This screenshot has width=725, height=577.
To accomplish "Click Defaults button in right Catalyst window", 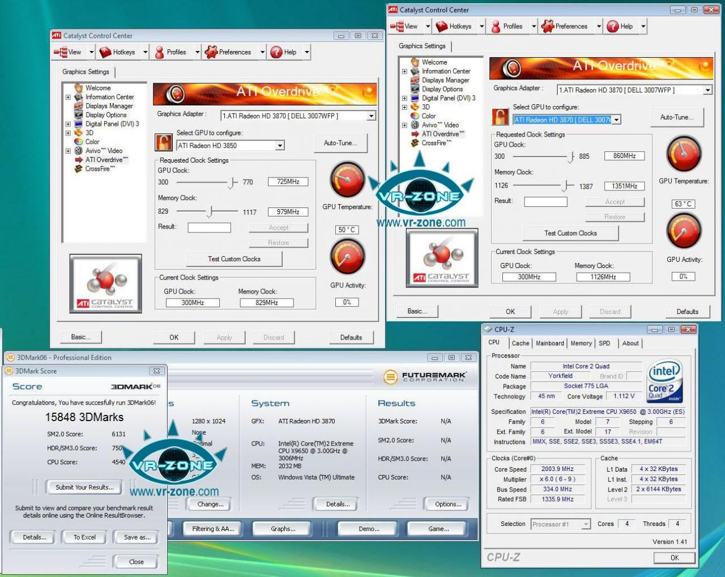I will pyautogui.click(x=687, y=312).
